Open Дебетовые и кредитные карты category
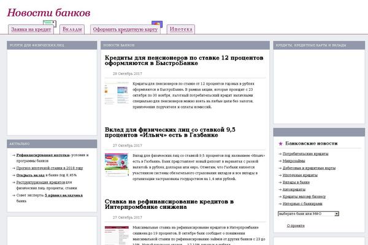368x245 pixels. pos(309,168)
